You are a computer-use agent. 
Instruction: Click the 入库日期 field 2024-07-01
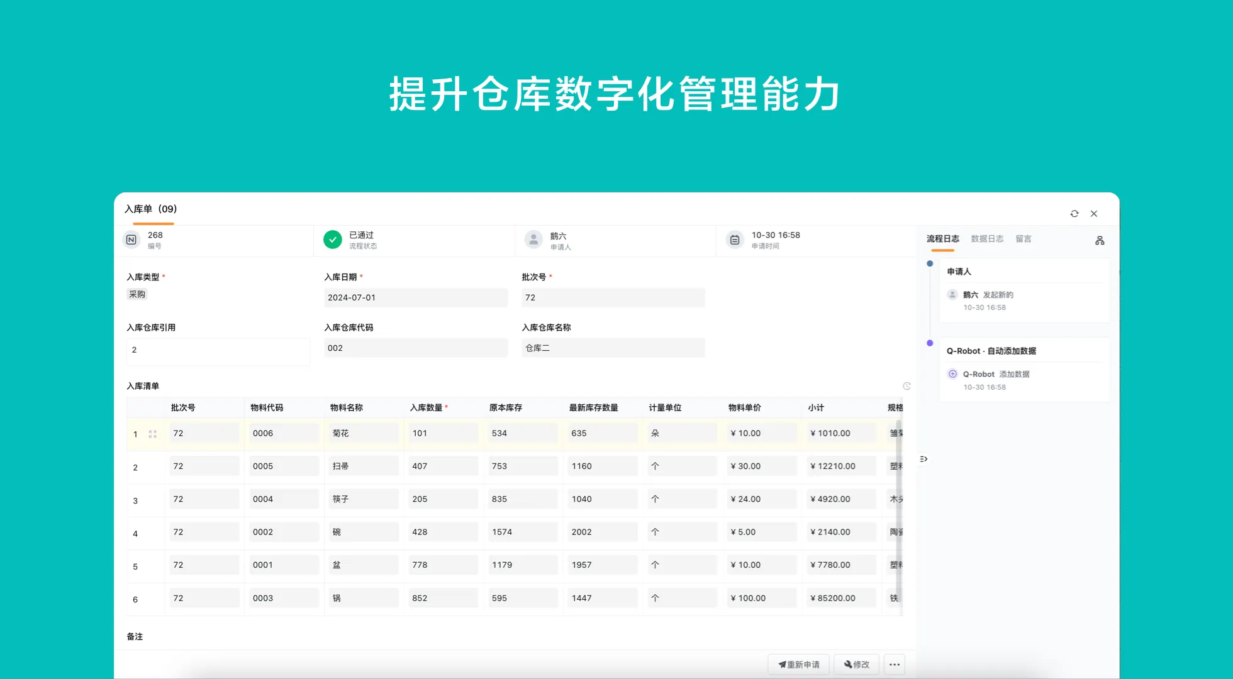(415, 297)
